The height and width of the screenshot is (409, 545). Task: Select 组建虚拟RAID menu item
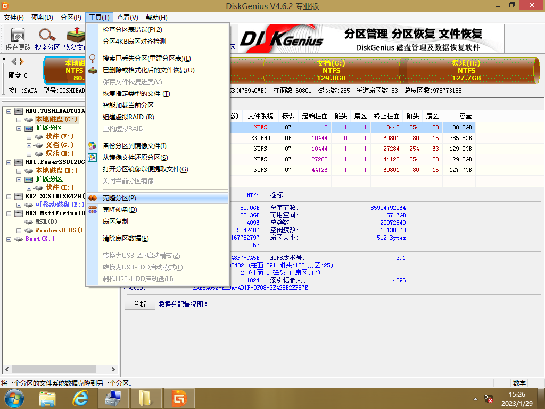[x=158, y=117]
